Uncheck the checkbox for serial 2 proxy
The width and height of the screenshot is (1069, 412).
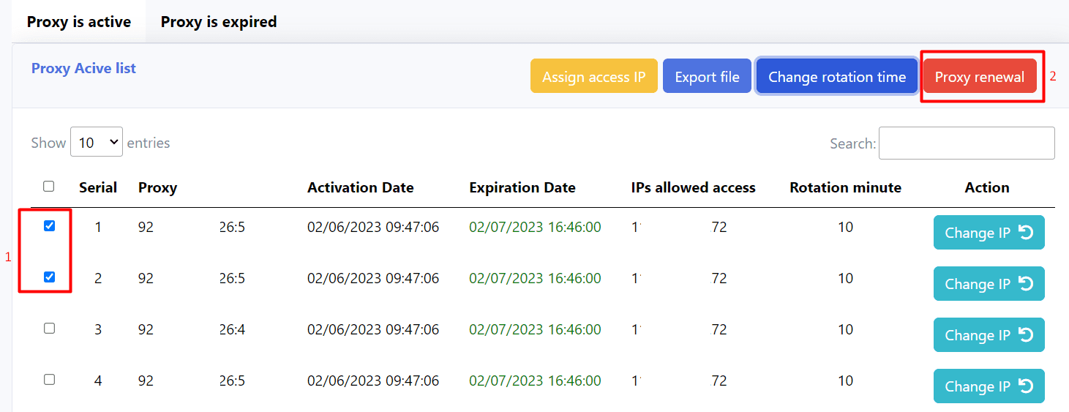[50, 277]
